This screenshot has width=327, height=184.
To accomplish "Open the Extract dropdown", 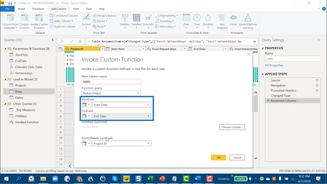I will pyautogui.click(x=100, y=21).
